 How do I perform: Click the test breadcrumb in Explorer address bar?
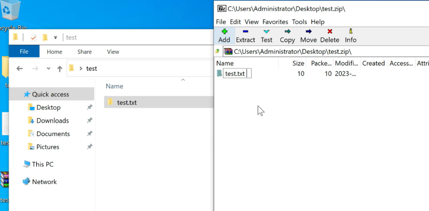(91, 68)
